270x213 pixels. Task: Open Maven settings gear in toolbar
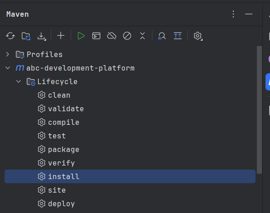pos(198,36)
